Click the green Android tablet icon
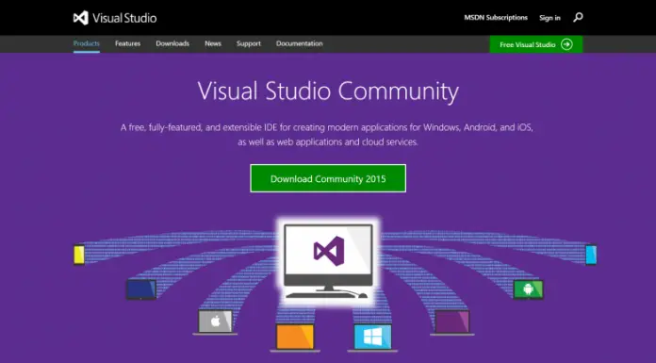This screenshot has width=656, height=363. click(529, 289)
